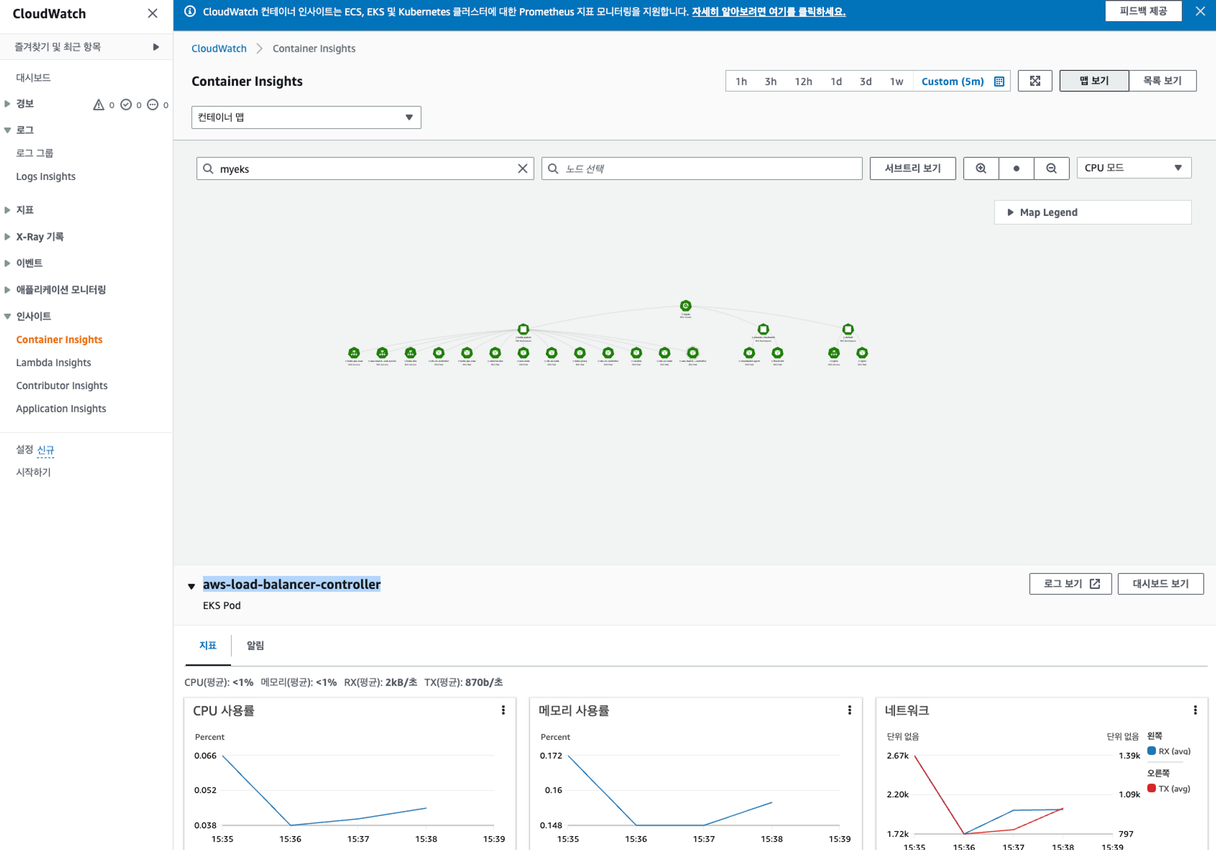1216x850 pixels.
Task: Click the root myeks cluster node
Action: 685,306
